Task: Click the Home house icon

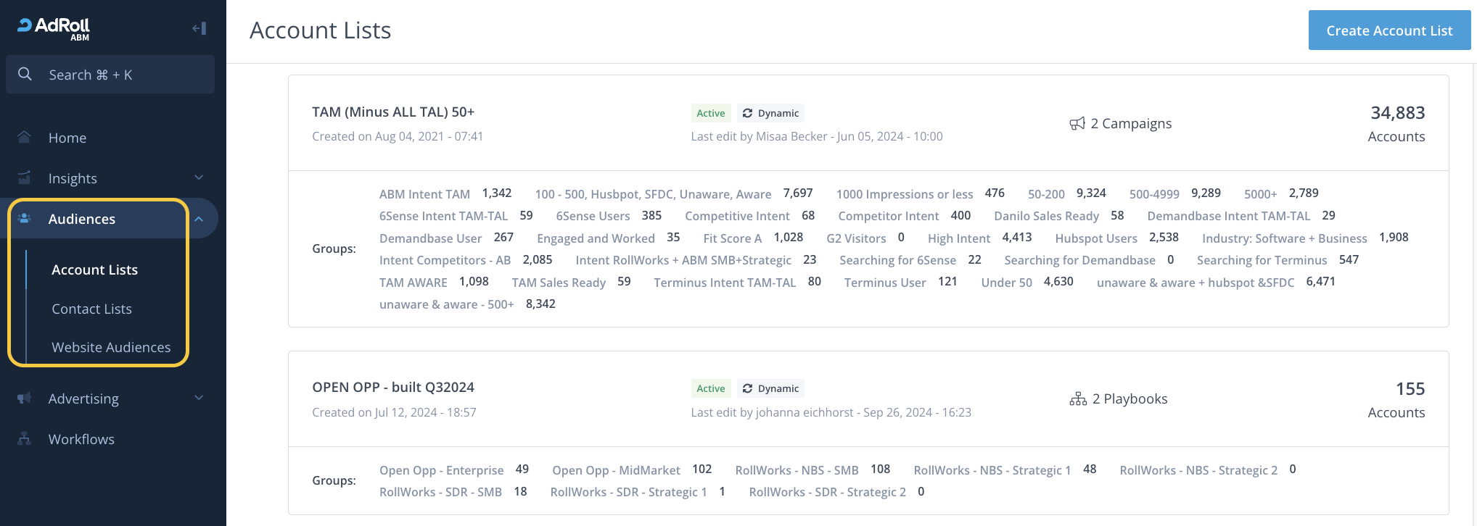Action: [x=25, y=137]
